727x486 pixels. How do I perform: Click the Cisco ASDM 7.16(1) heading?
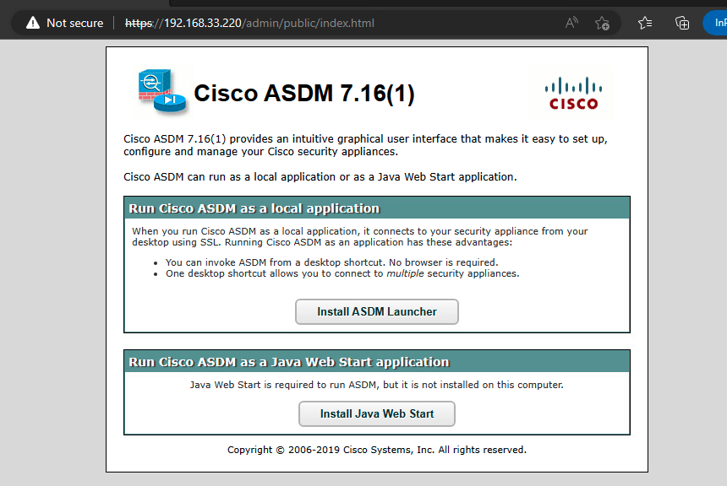(304, 94)
